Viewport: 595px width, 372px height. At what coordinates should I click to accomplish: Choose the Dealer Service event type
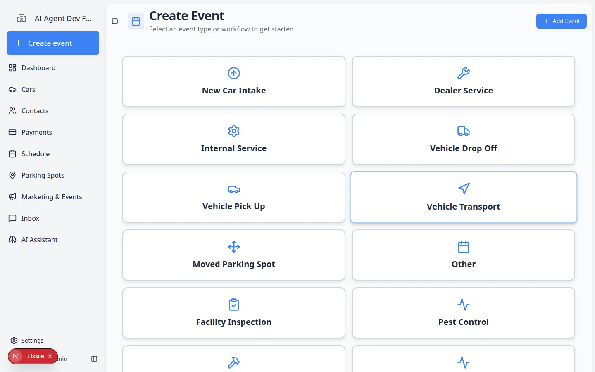pos(464,81)
